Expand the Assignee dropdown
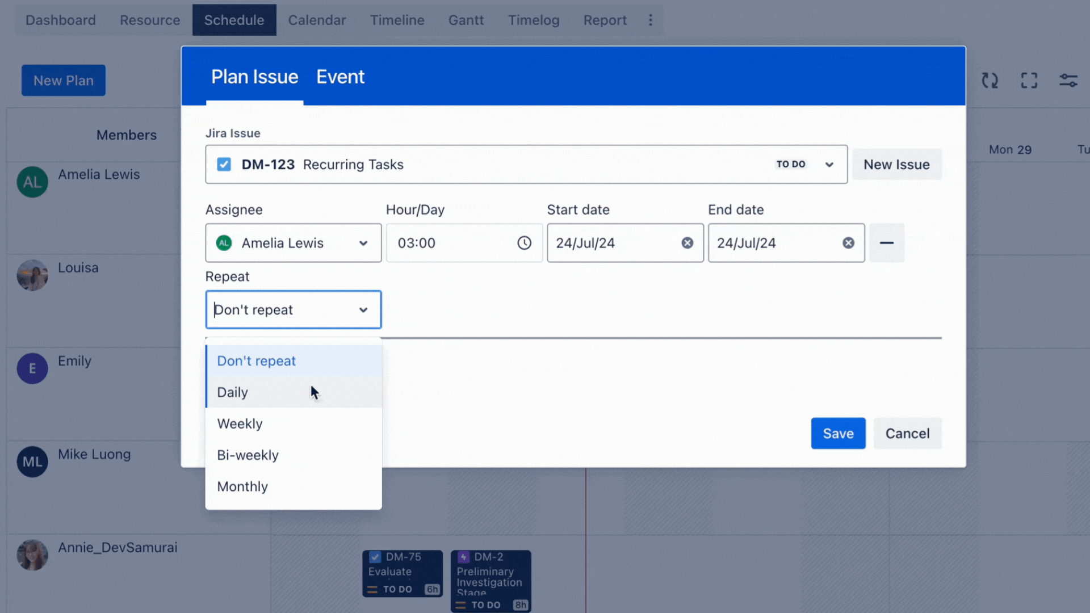Image resolution: width=1090 pixels, height=613 pixels. pos(363,243)
